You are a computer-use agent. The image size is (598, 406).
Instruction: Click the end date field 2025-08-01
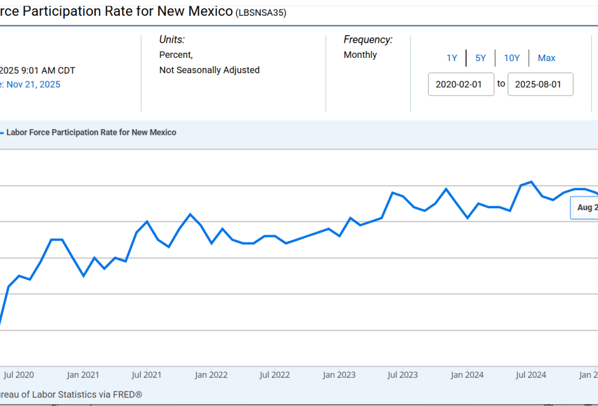540,84
